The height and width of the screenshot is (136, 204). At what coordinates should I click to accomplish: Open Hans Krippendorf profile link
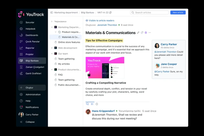click(x=103, y=111)
